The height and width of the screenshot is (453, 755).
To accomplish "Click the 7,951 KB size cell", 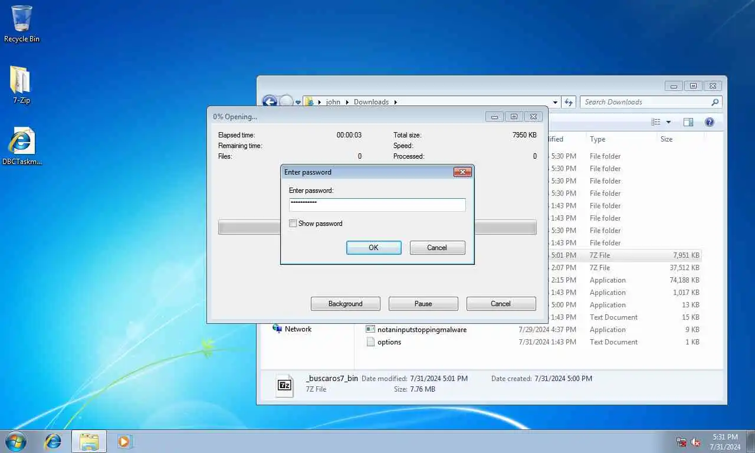I will [x=686, y=255].
